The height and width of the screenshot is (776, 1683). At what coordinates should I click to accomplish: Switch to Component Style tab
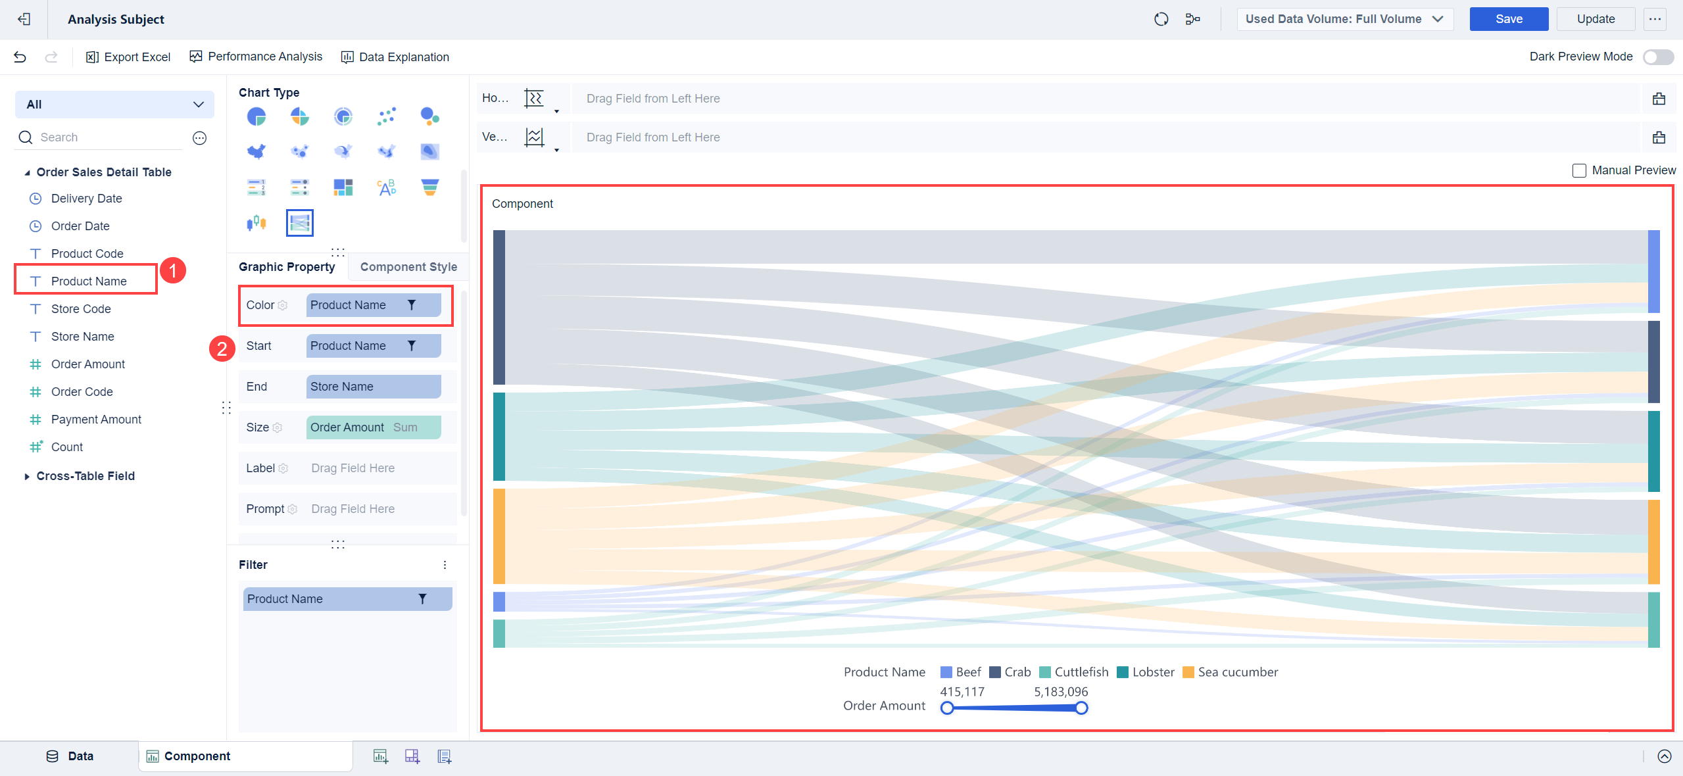[x=408, y=267]
